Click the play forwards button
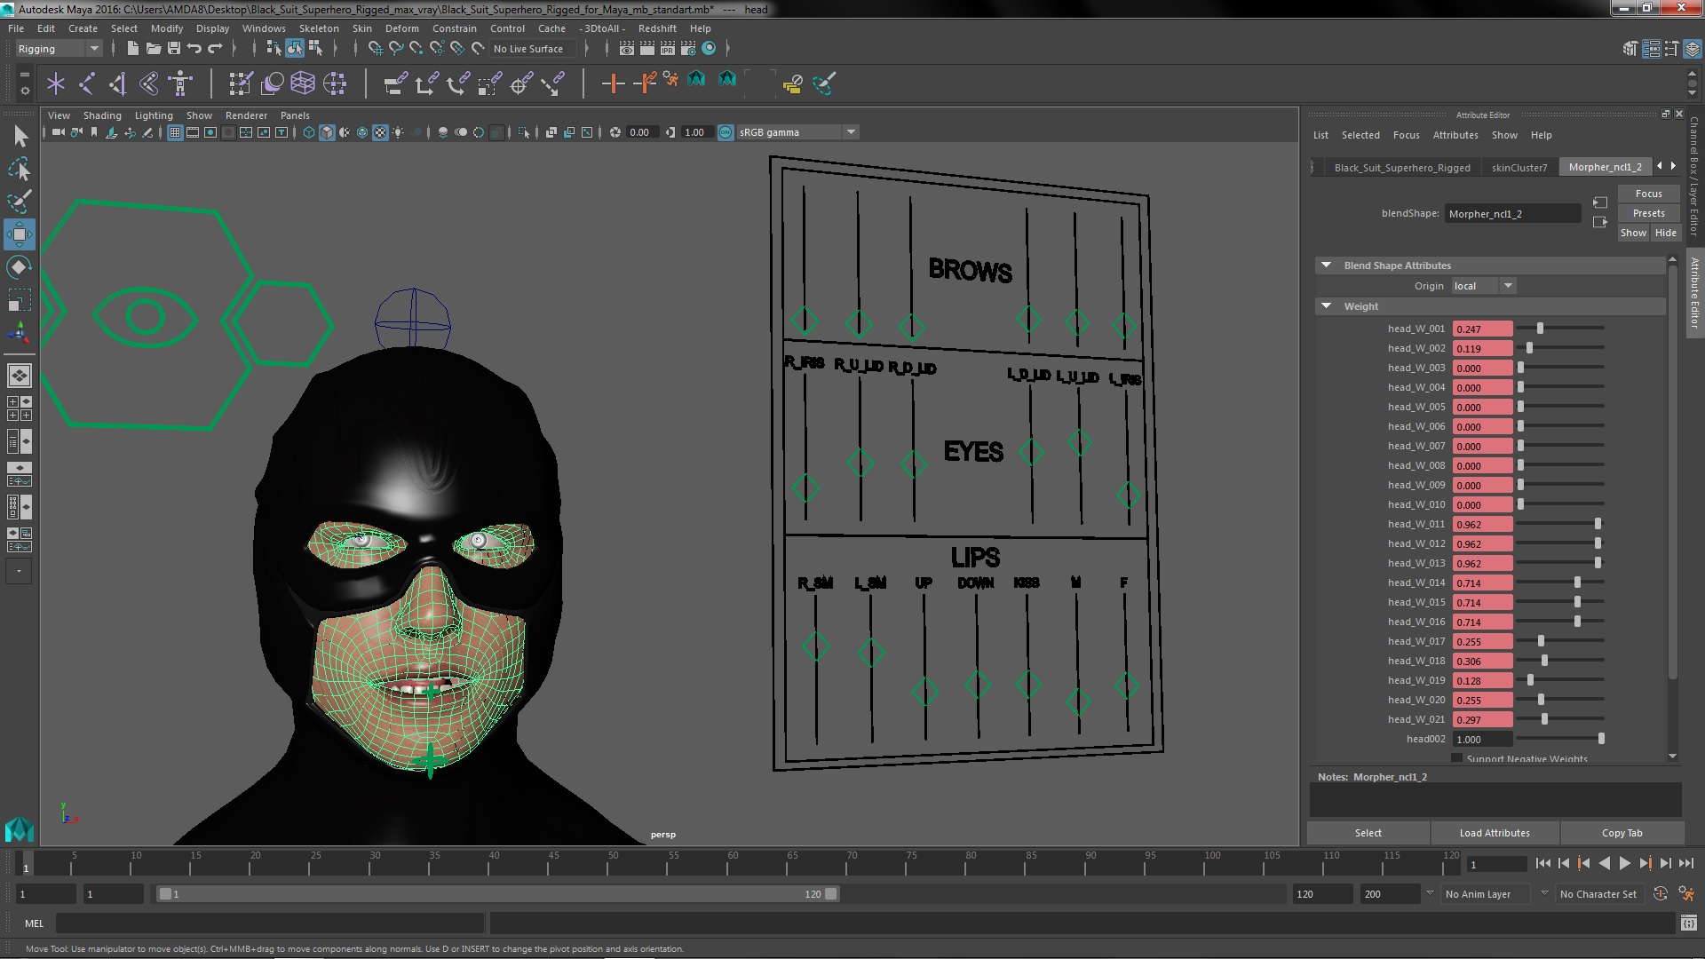 [x=1624, y=863]
